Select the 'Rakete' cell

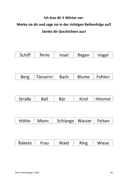tap(25, 143)
